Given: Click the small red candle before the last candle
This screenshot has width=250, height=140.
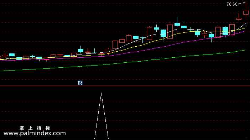Looking at the screenshot, I should pos(239,19).
